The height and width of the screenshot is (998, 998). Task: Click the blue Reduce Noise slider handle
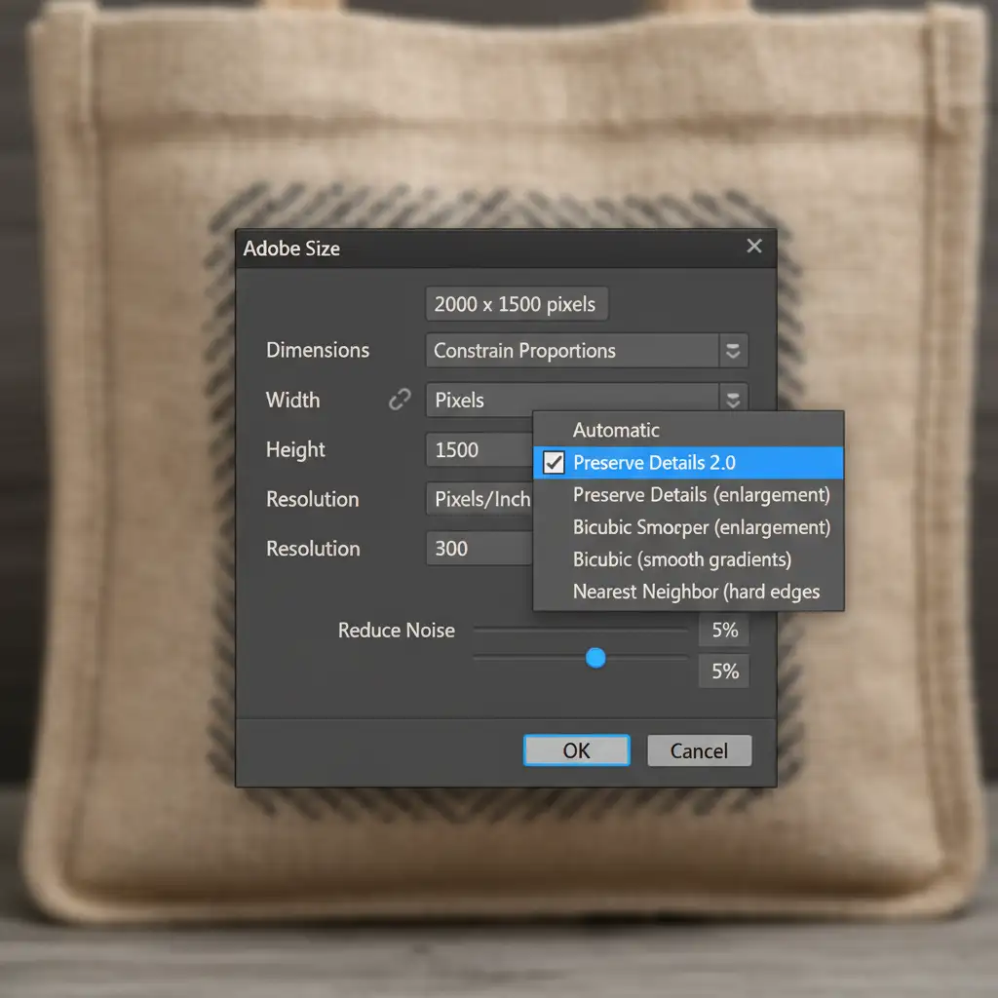595,659
